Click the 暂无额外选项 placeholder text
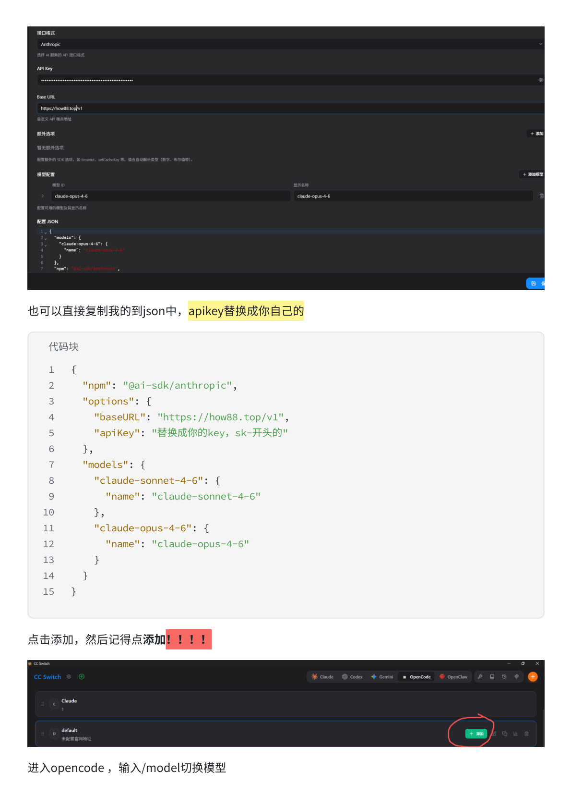The height and width of the screenshot is (808, 571). [50, 147]
